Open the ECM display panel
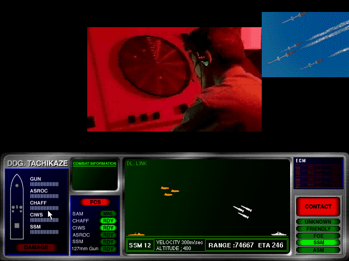 point(318,173)
